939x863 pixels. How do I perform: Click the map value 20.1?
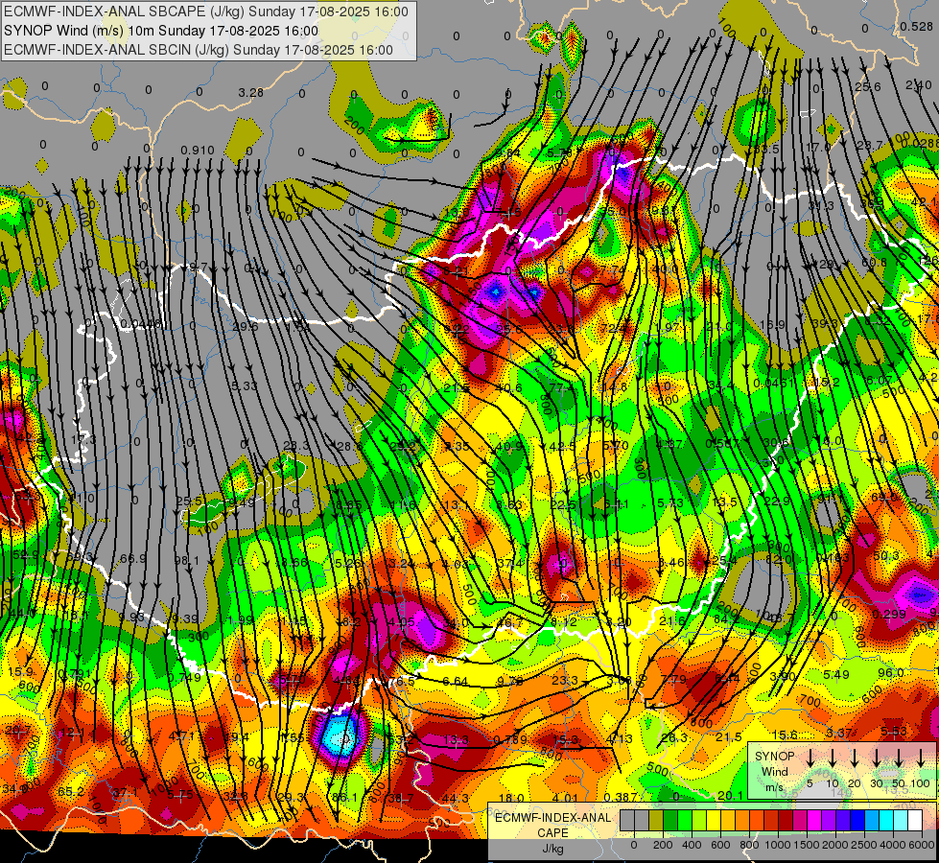730,795
